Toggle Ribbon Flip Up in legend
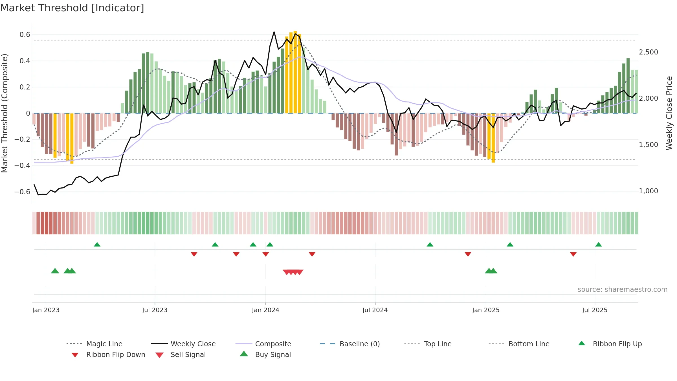The image size is (677, 381). tap(610, 344)
